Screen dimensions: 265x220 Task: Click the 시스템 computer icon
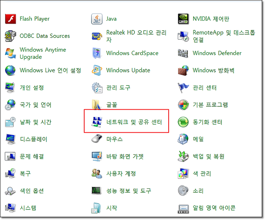(x=10, y=208)
